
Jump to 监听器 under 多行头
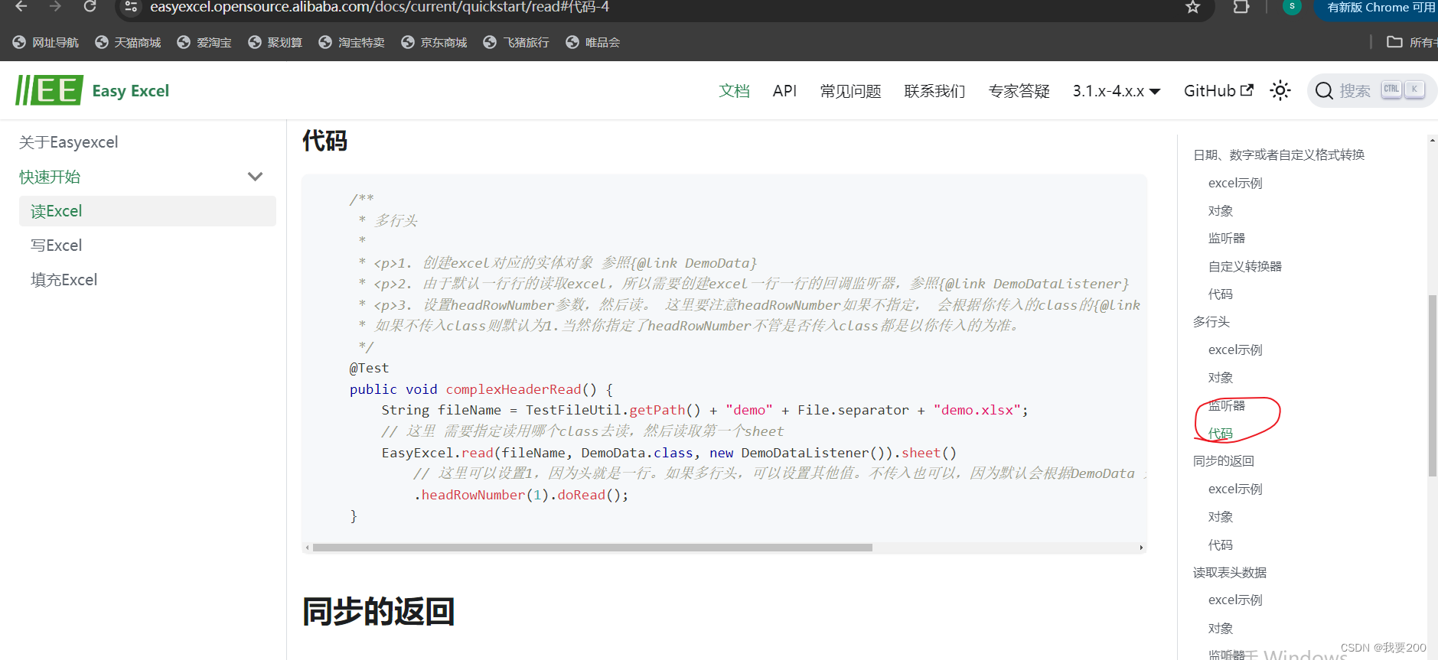point(1227,405)
